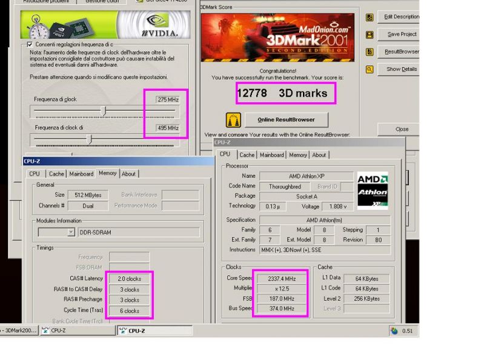This screenshot has width=484, height=363.
Task: Click the system tray icon near 0.51
Action: [x=395, y=331]
